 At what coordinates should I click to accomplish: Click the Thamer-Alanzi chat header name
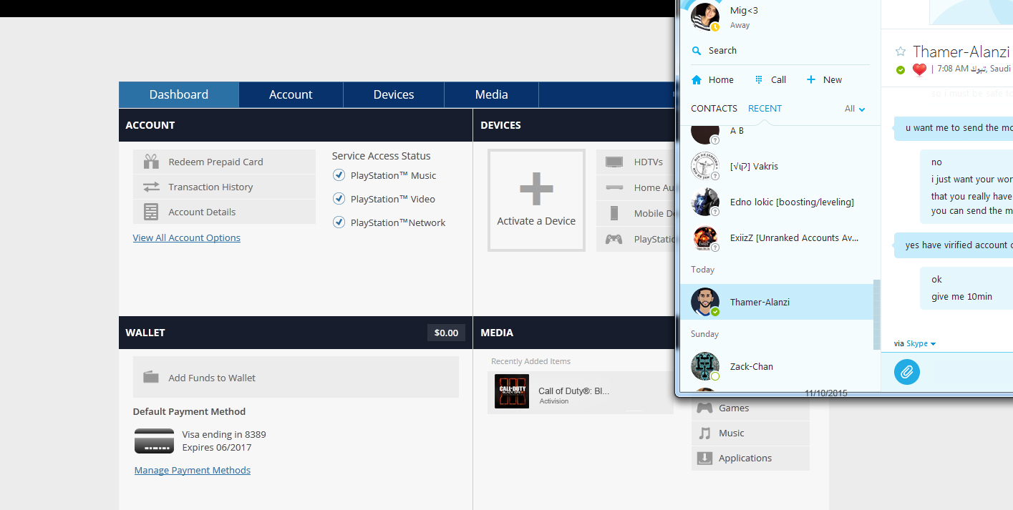[961, 52]
